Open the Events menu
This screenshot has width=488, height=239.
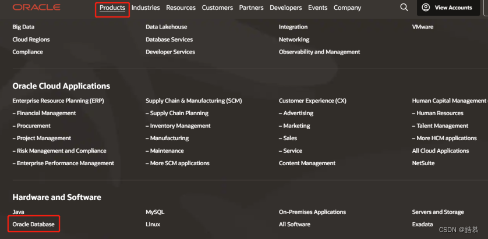pyautogui.click(x=318, y=8)
